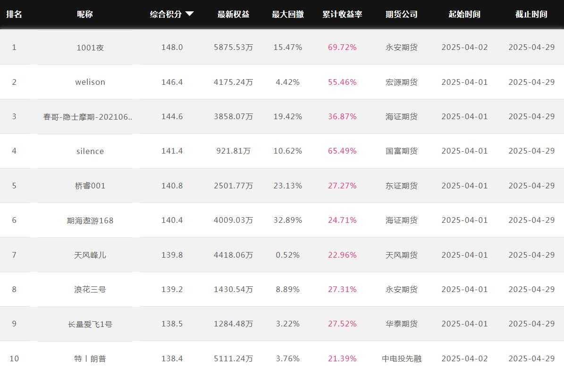The height and width of the screenshot is (374, 564).
Task: Select drawdown value 32.89%
Action: point(288,220)
